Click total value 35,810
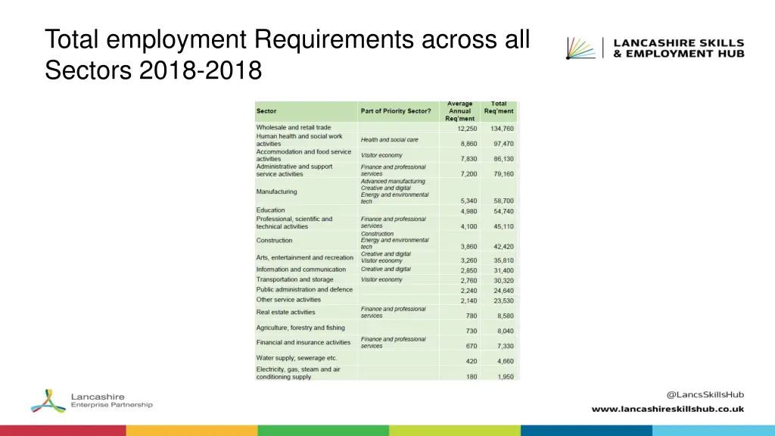 pos(503,260)
